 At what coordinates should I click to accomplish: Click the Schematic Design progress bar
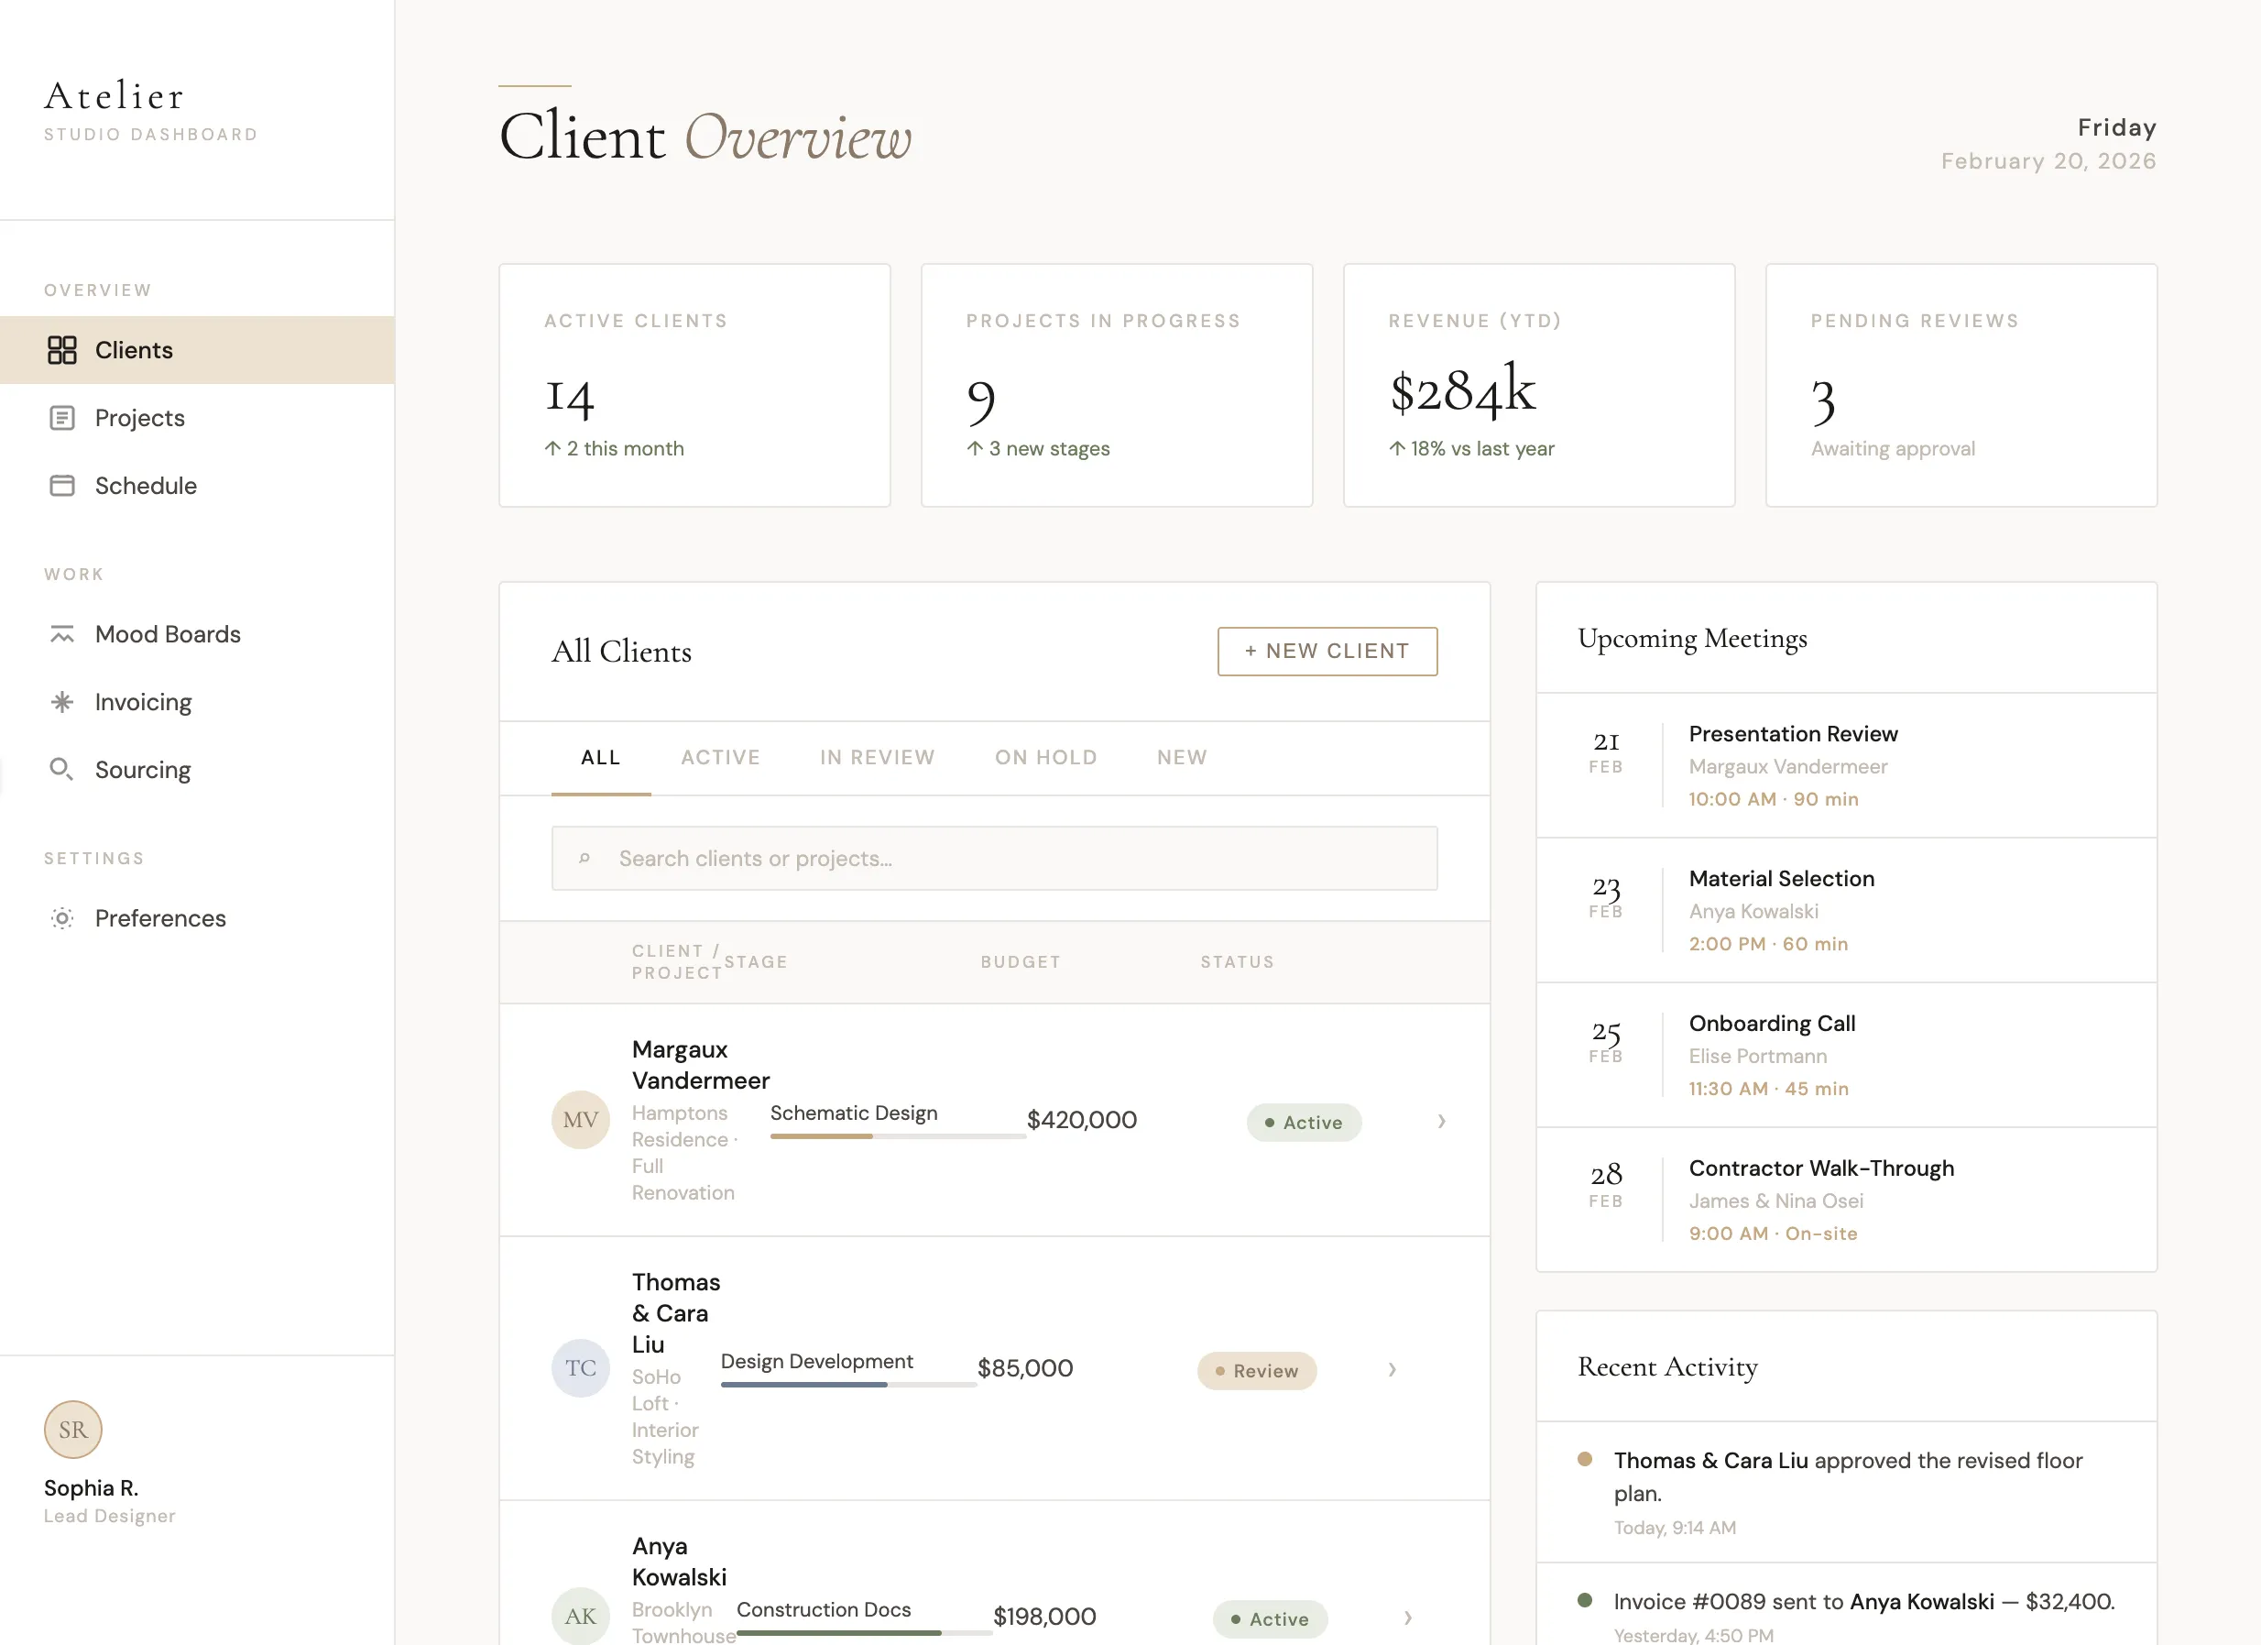point(897,1136)
